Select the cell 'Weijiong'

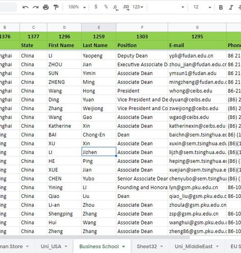click(99, 109)
